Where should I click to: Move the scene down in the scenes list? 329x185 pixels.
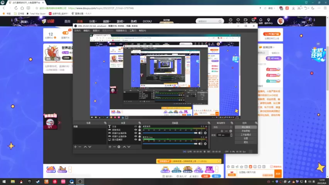(90, 147)
